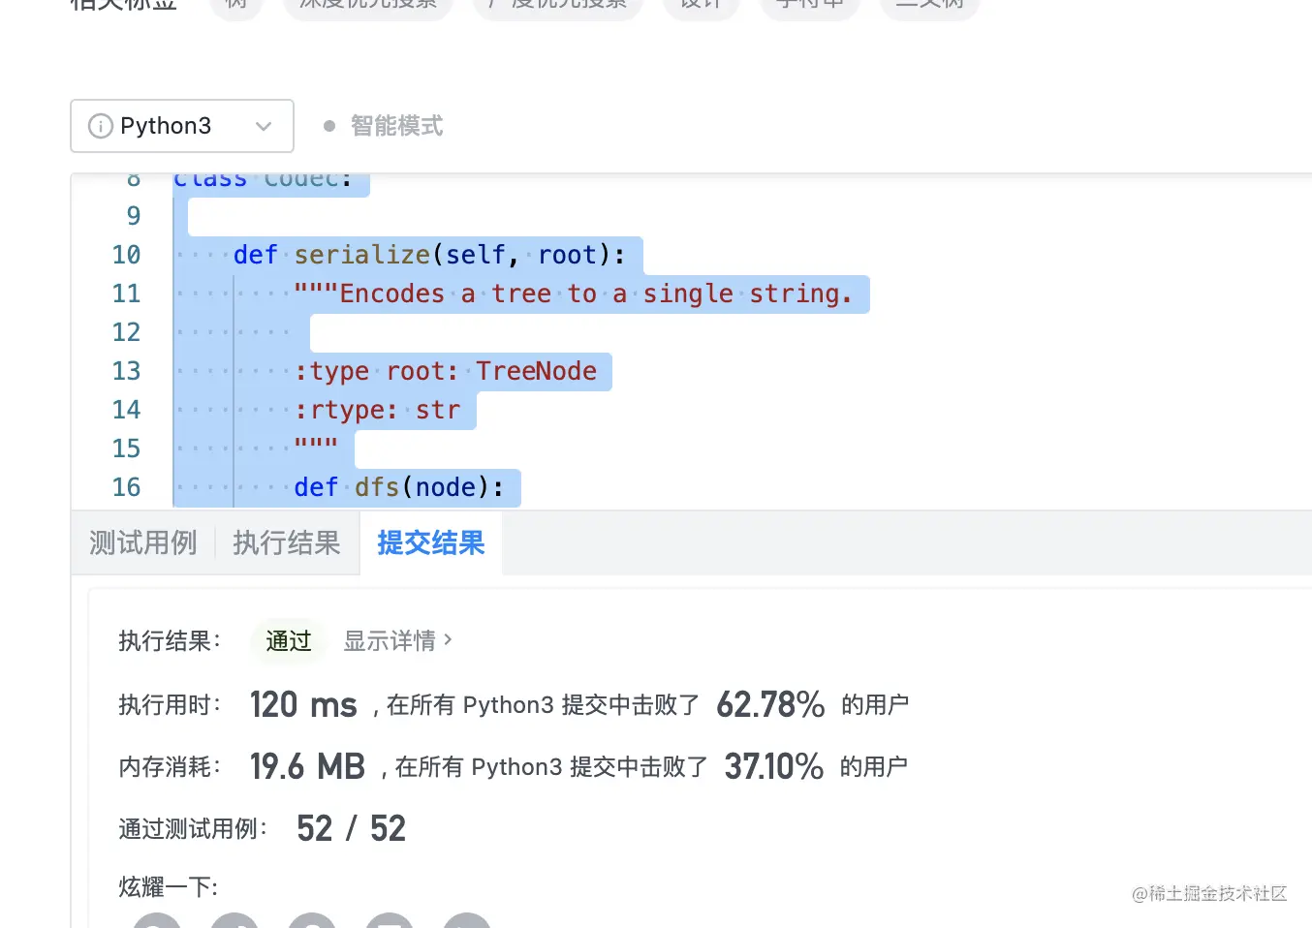Click the '37.10%' memory percentile
This screenshot has width=1312, height=928.
coord(774,766)
